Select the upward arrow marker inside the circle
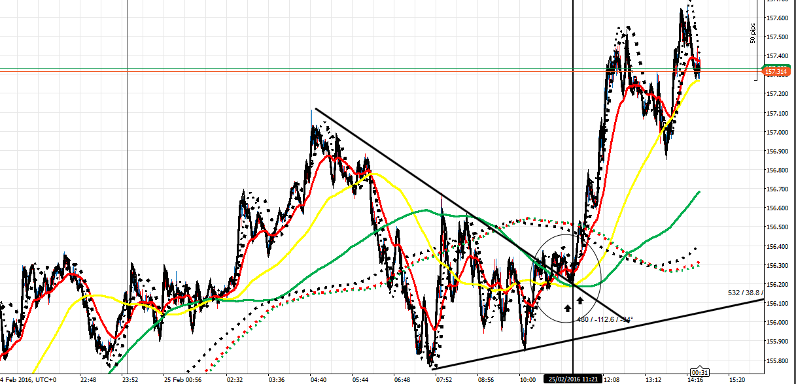Image resolution: width=796 pixels, height=384 pixels. [x=566, y=307]
